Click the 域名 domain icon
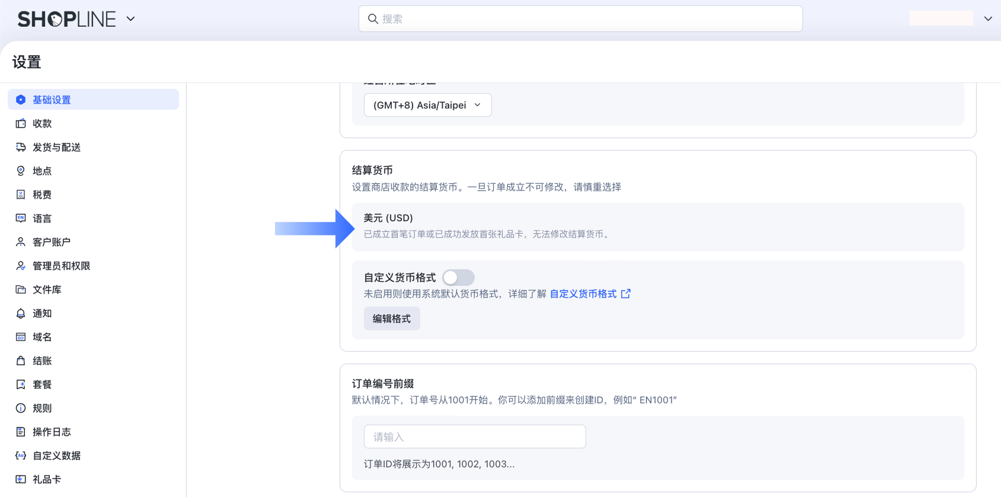 (x=21, y=337)
